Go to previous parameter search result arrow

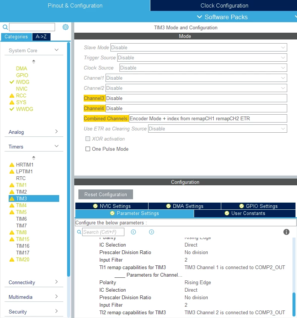(x=133, y=232)
